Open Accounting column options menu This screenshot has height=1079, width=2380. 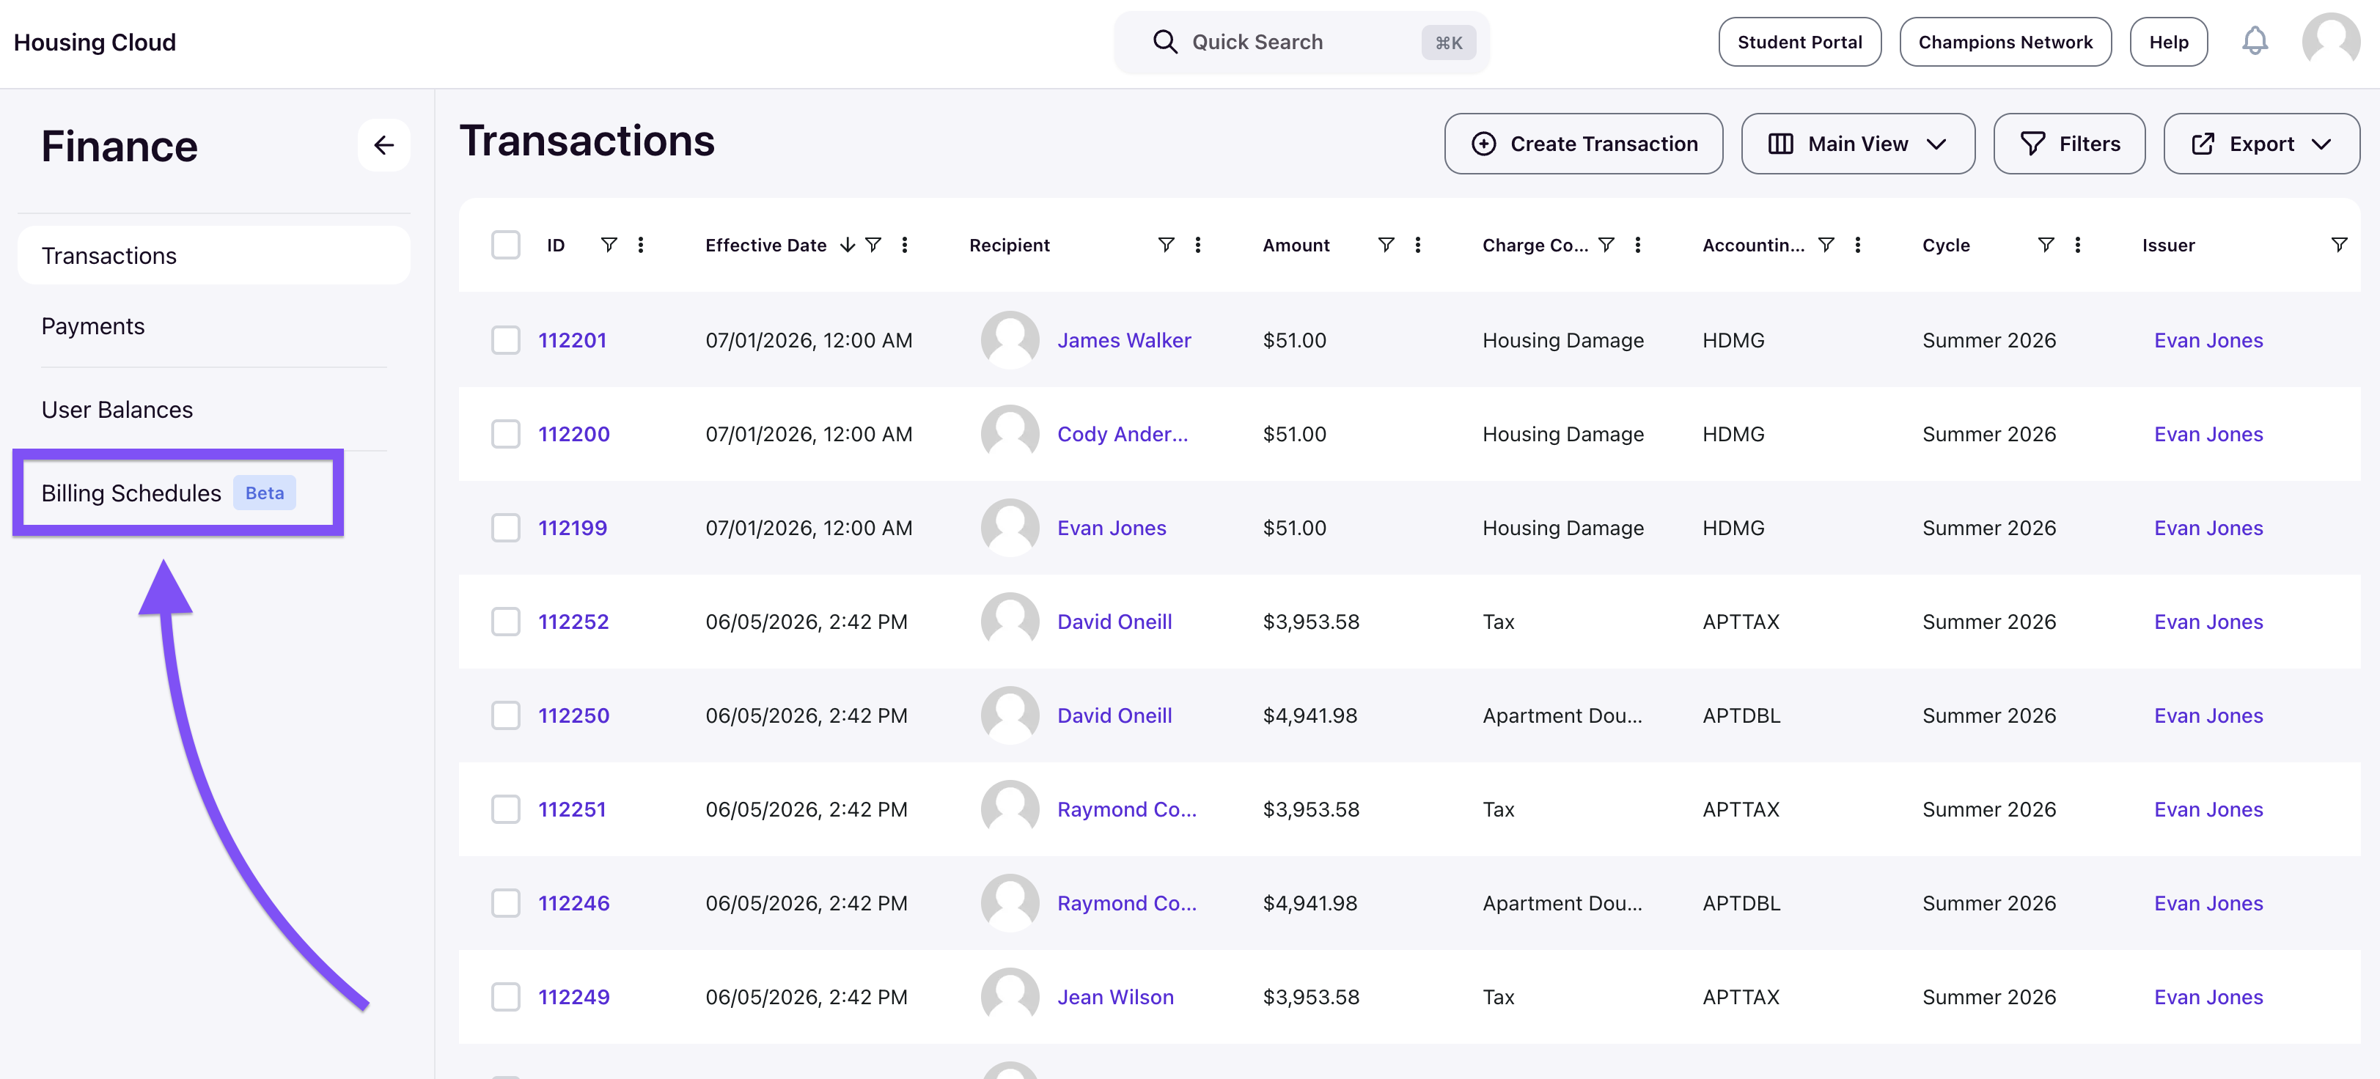pos(1857,245)
